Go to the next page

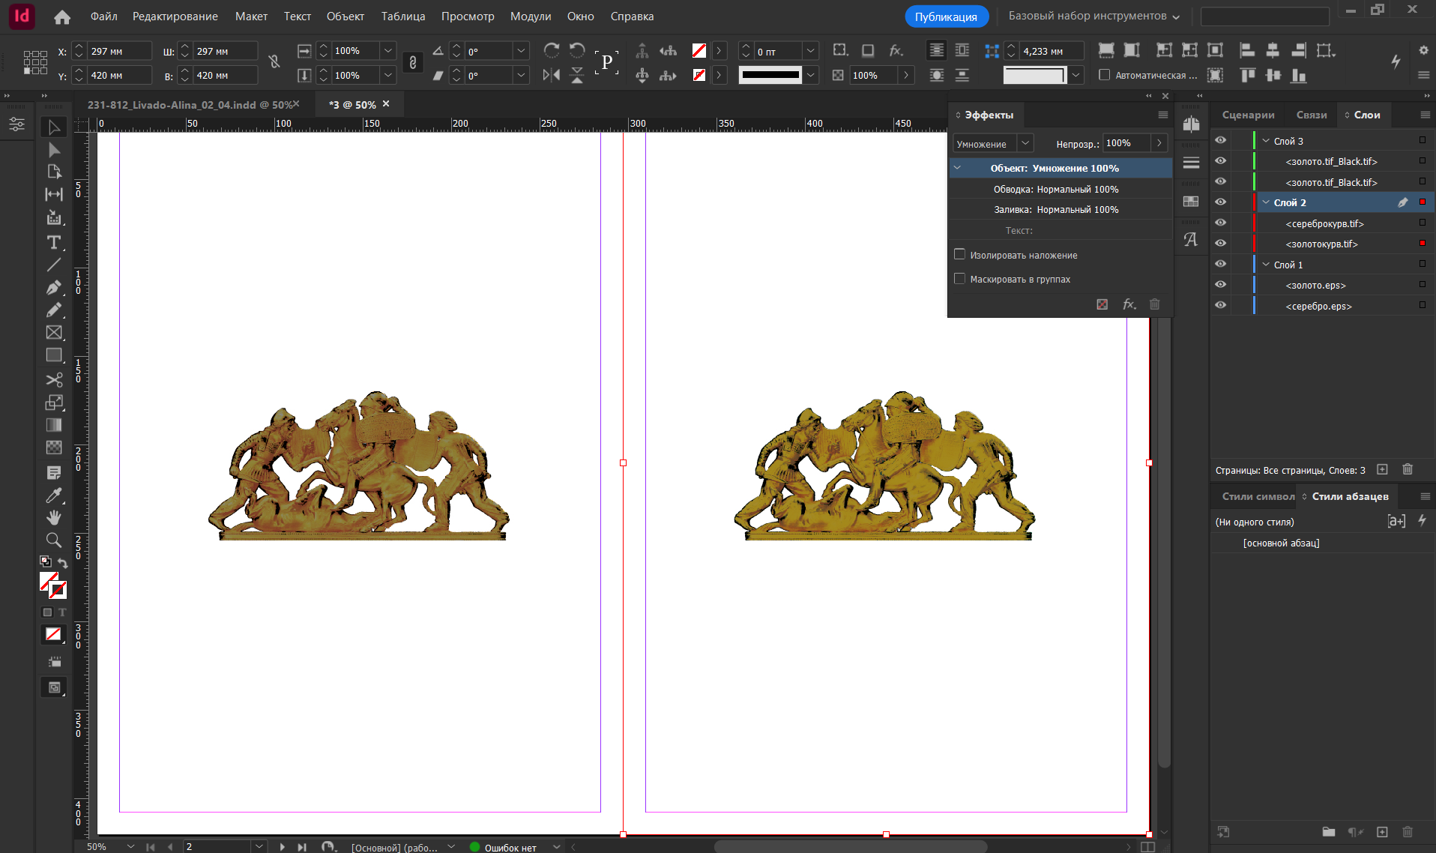(x=283, y=846)
